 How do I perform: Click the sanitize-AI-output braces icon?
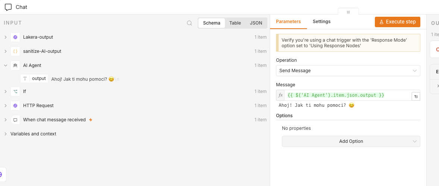point(15,51)
